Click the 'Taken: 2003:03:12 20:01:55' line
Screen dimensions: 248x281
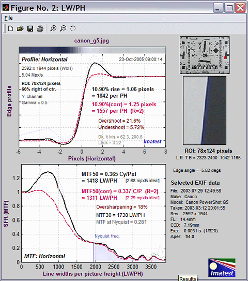[198, 208]
